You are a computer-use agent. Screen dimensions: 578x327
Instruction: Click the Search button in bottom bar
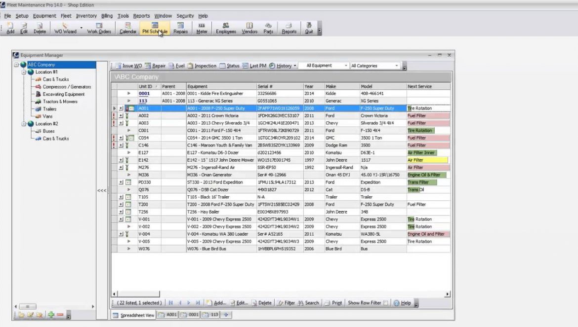click(x=308, y=303)
